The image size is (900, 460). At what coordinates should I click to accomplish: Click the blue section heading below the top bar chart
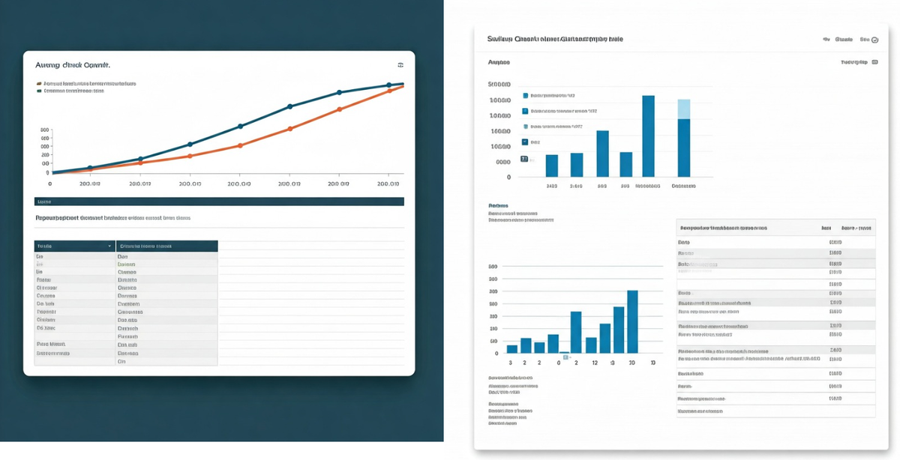point(498,205)
